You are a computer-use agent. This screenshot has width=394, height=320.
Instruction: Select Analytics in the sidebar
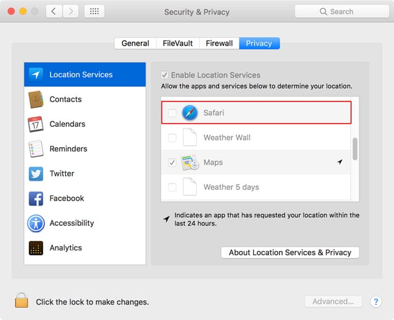(x=65, y=248)
